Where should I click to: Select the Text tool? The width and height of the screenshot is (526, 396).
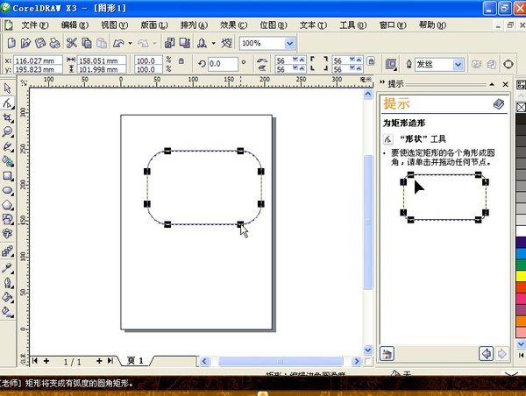coord(7,234)
